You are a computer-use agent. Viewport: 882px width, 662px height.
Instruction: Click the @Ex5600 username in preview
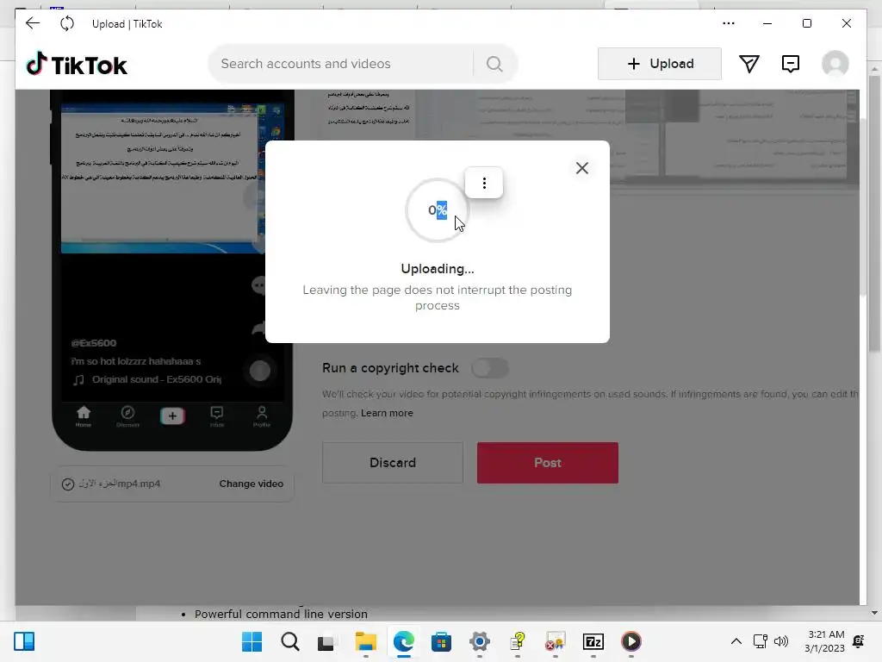pos(94,343)
